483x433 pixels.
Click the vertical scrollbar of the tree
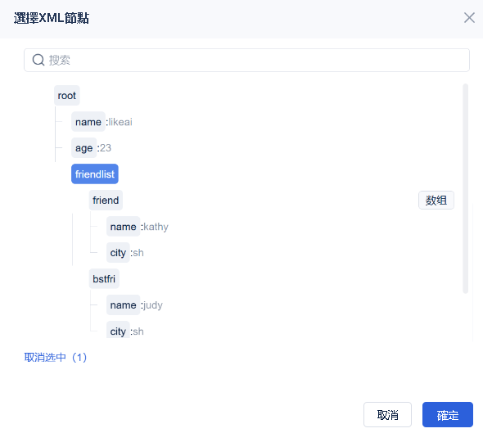tap(466, 188)
